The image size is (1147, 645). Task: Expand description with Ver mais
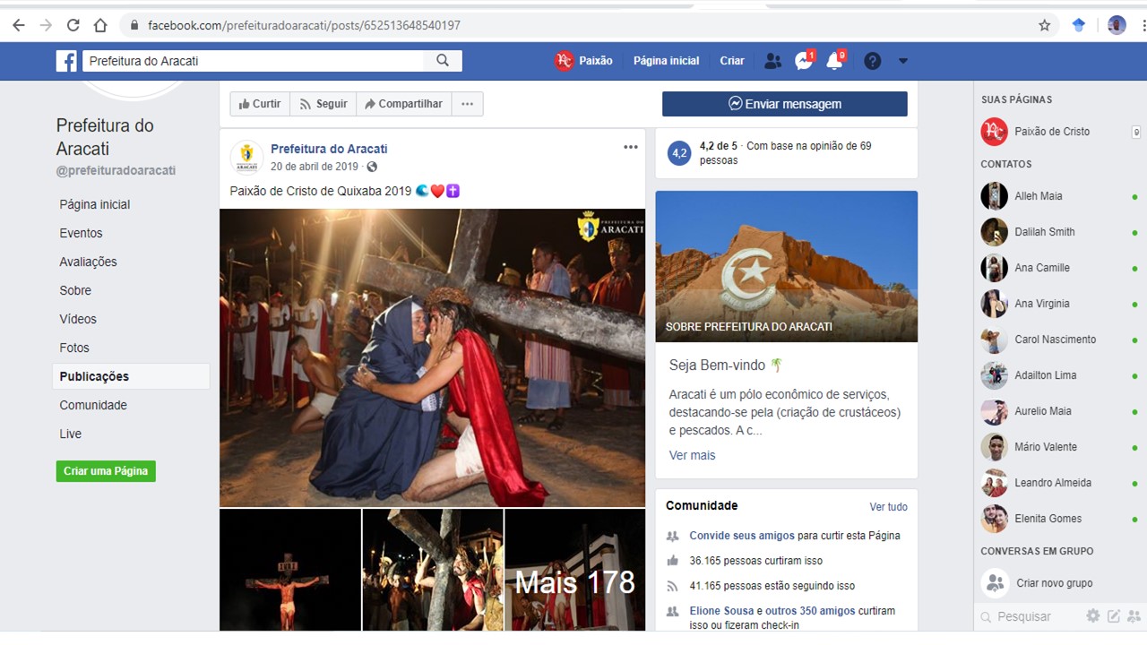pyautogui.click(x=692, y=455)
